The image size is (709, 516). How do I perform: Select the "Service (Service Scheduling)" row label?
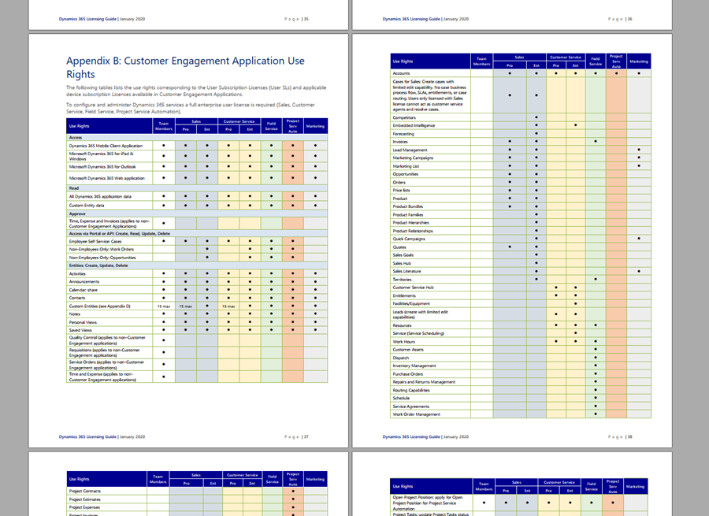click(418, 333)
